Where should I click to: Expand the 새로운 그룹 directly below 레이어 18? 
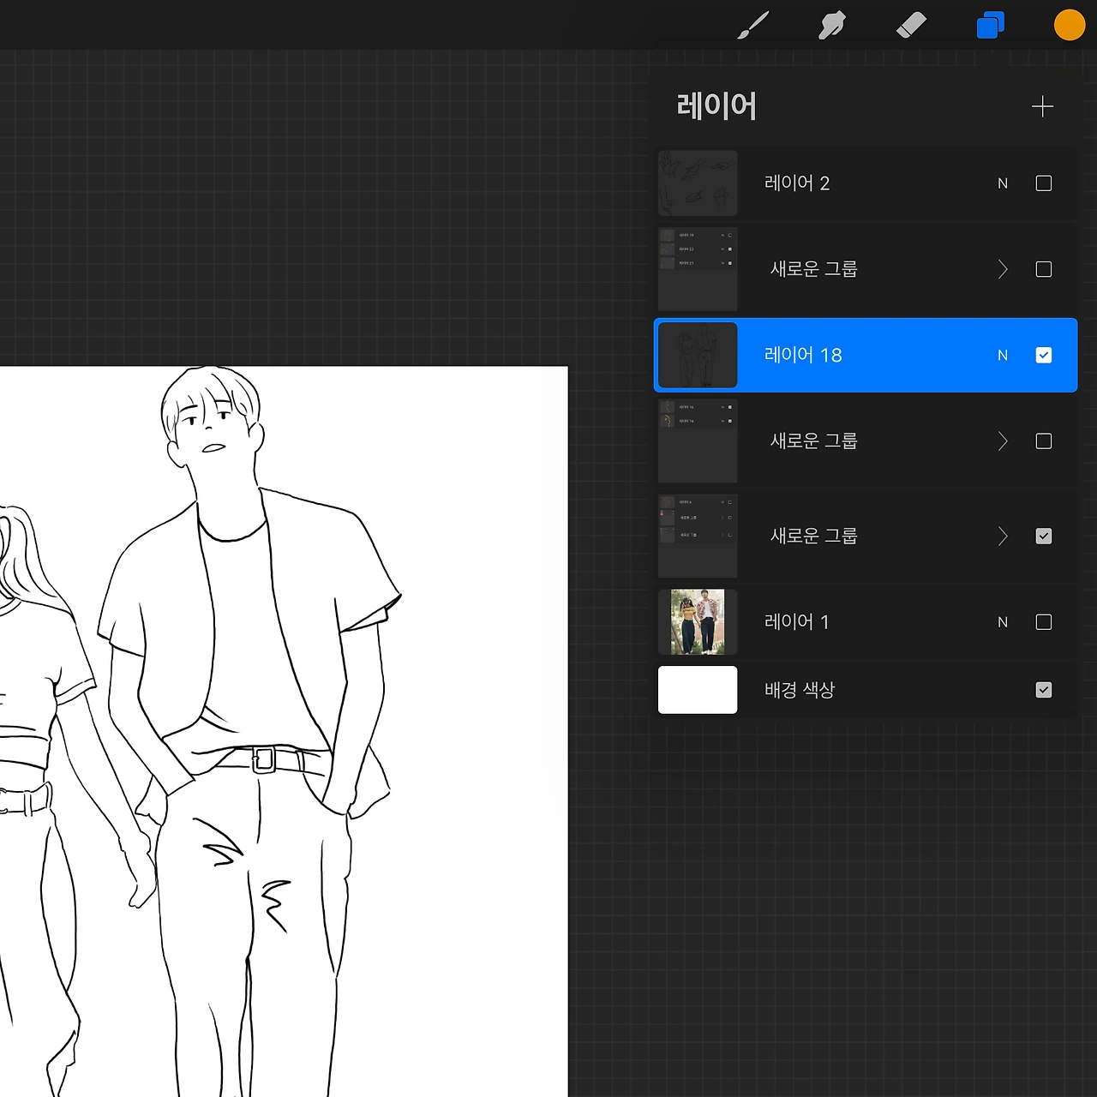(1003, 441)
